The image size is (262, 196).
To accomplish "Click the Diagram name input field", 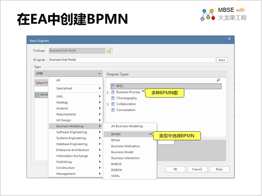I will point(132,60).
